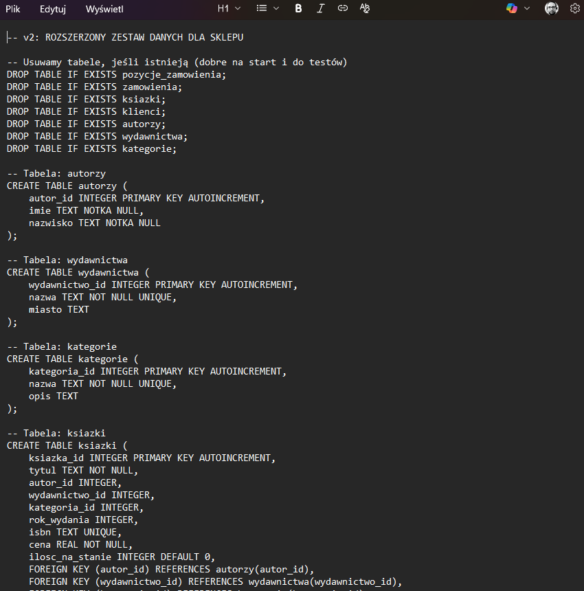This screenshot has width=584, height=591.
Task: Click the list icon in the toolbar
Action: click(x=262, y=8)
